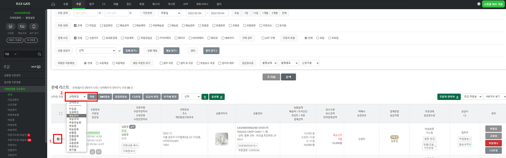Open the HELP book icon beside 주문
The height and width of the screenshot is (158, 506).
38,67
